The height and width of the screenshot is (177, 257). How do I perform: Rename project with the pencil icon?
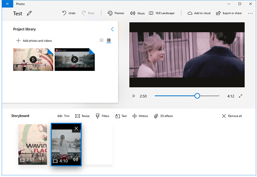29,13
